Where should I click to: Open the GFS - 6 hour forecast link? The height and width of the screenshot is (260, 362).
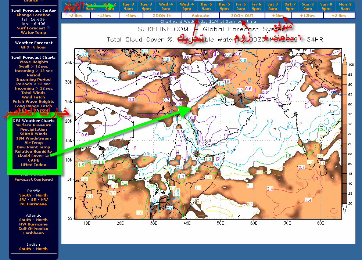(x=34, y=47)
